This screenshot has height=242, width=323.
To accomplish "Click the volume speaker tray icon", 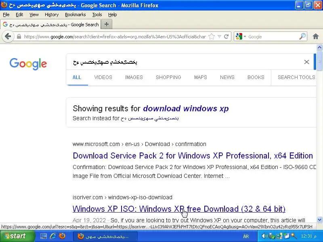I will coord(264,236).
